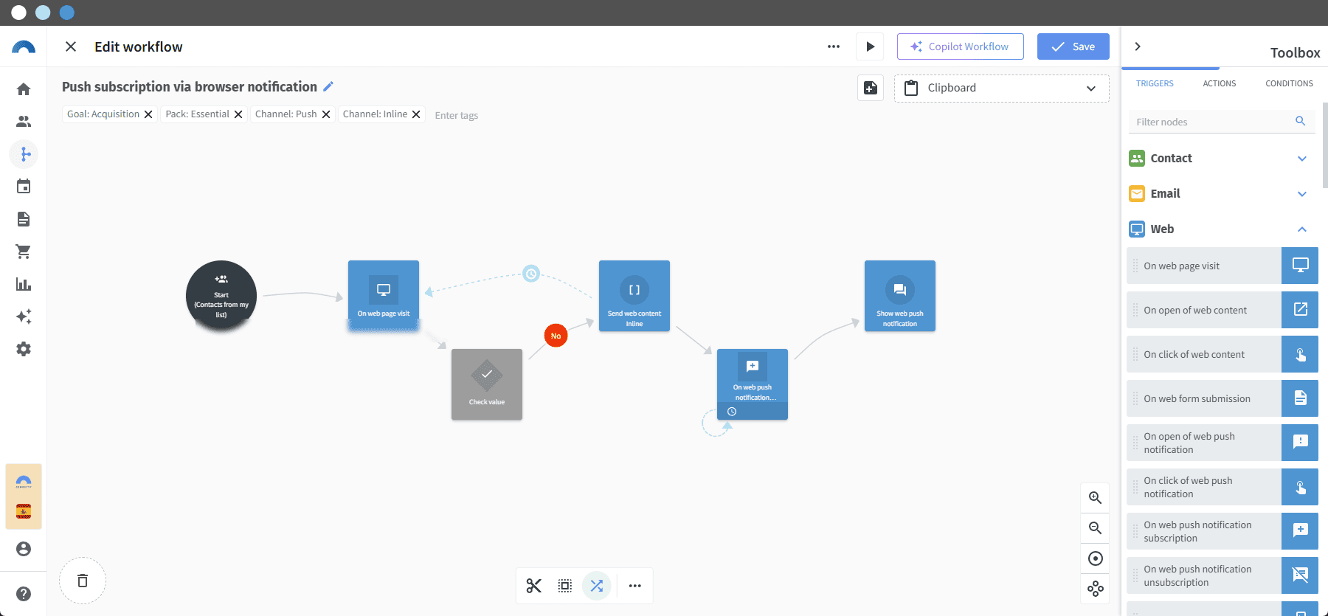This screenshot has height=616, width=1328.
Task: Select On web push notification subscription node
Action: coord(1222,531)
